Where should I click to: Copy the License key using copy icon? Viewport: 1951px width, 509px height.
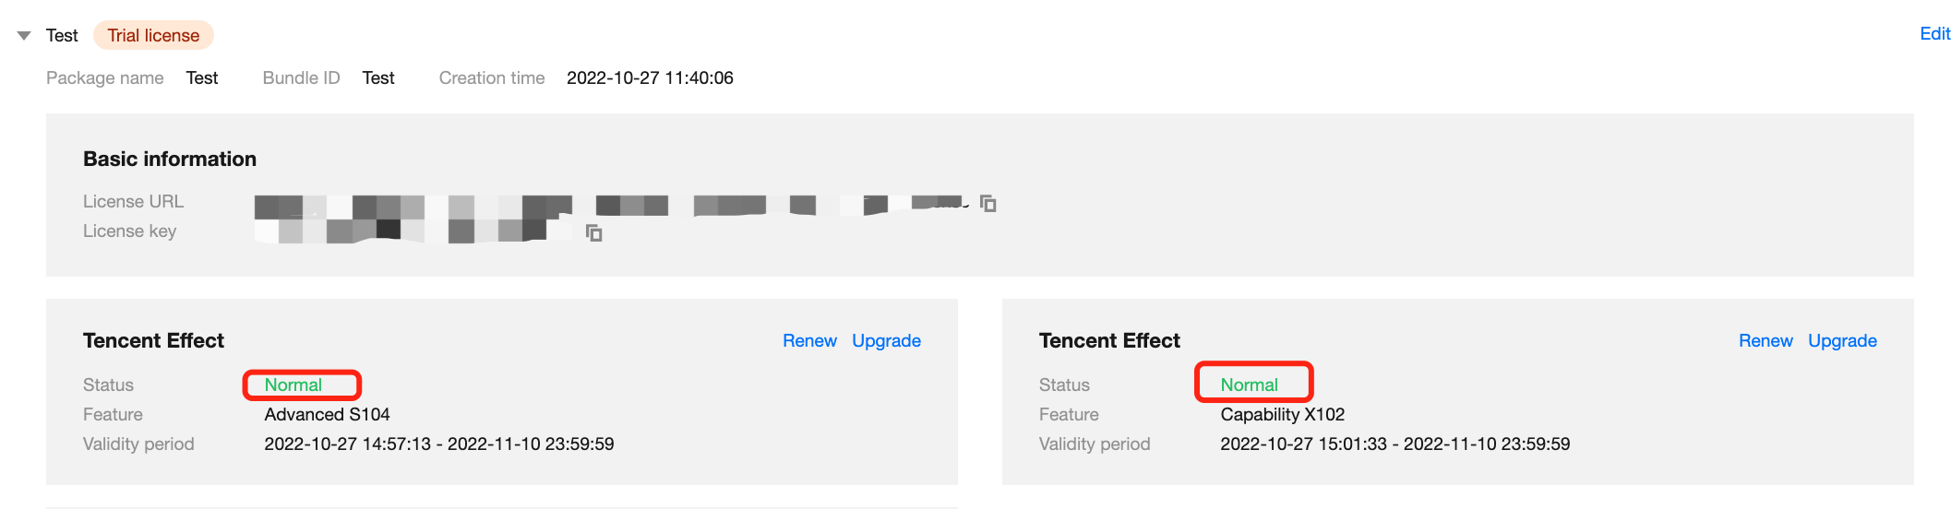pos(594,232)
